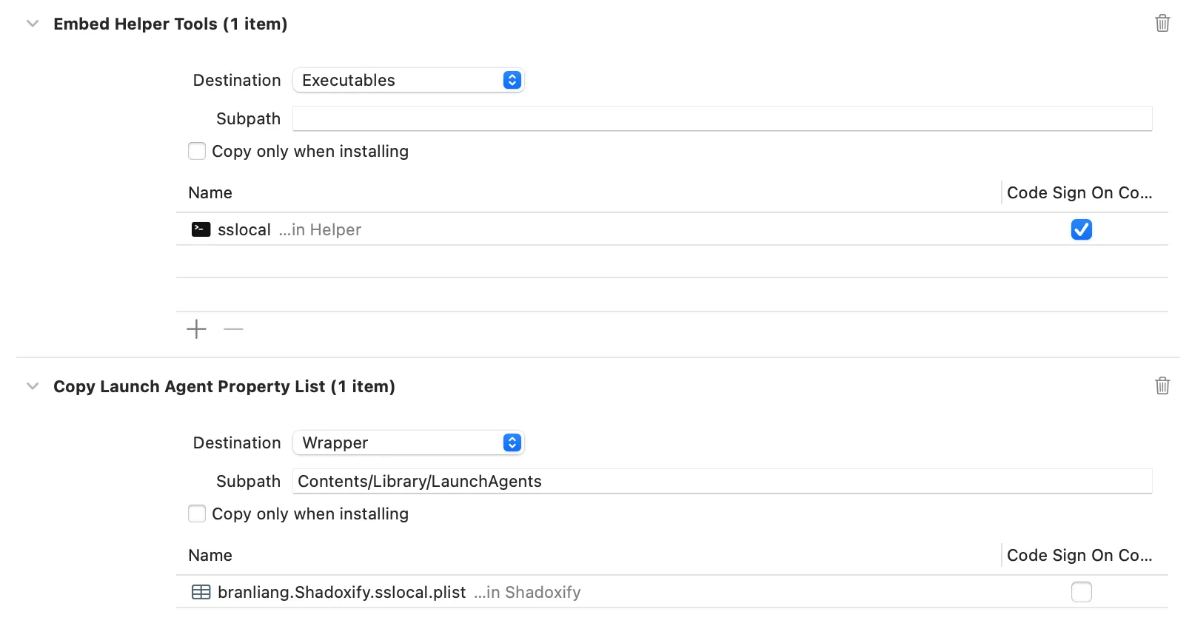This screenshot has height=626, width=1189.
Task: Enable Copy only when installing for Embed Helper Tools
Action: (197, 151)
